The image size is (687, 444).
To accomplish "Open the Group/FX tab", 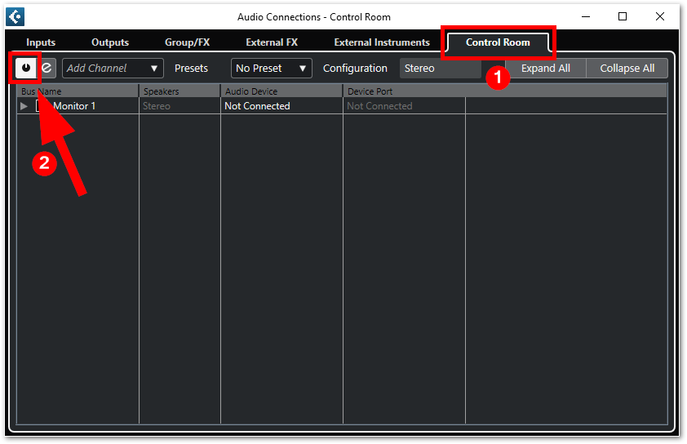I will [187, 42].
